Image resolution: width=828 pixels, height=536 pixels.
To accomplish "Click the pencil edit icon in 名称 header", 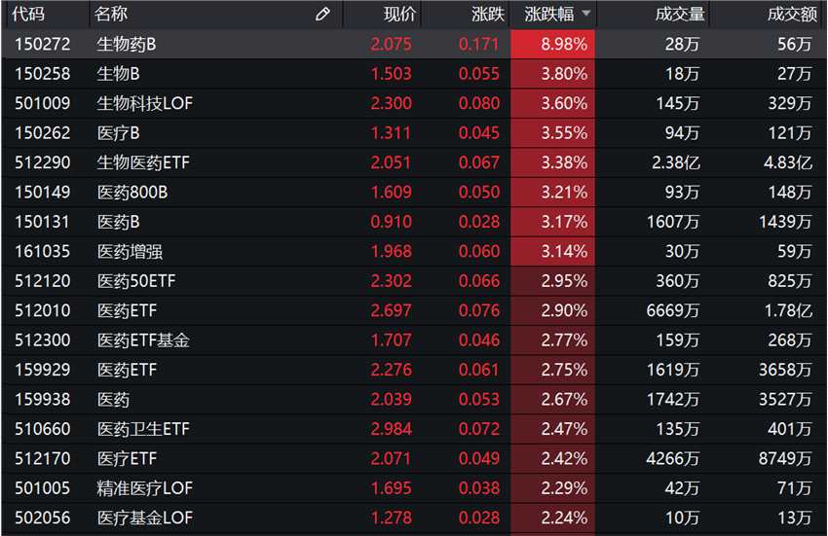I will pyautogui.click(x=323, y=15).
